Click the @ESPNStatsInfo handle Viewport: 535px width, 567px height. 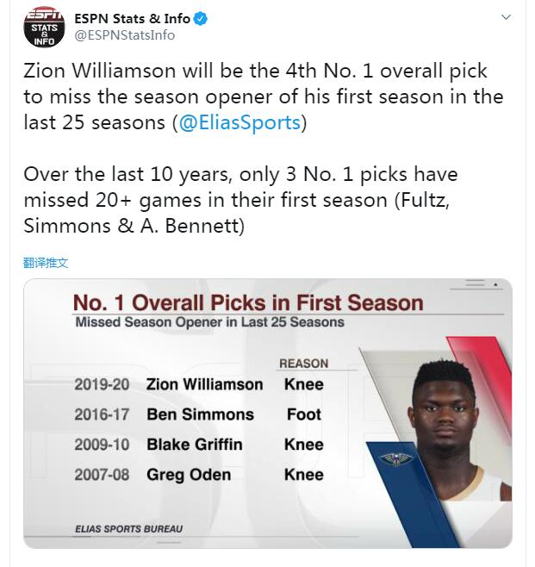coord(125,35)
